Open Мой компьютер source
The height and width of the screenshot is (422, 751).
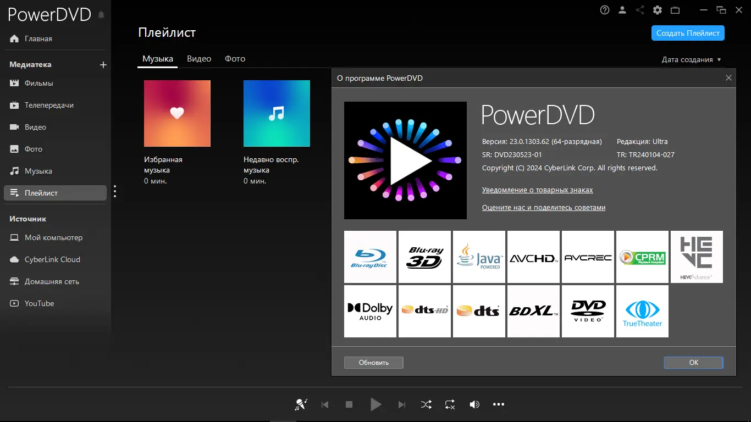point(55,238)
